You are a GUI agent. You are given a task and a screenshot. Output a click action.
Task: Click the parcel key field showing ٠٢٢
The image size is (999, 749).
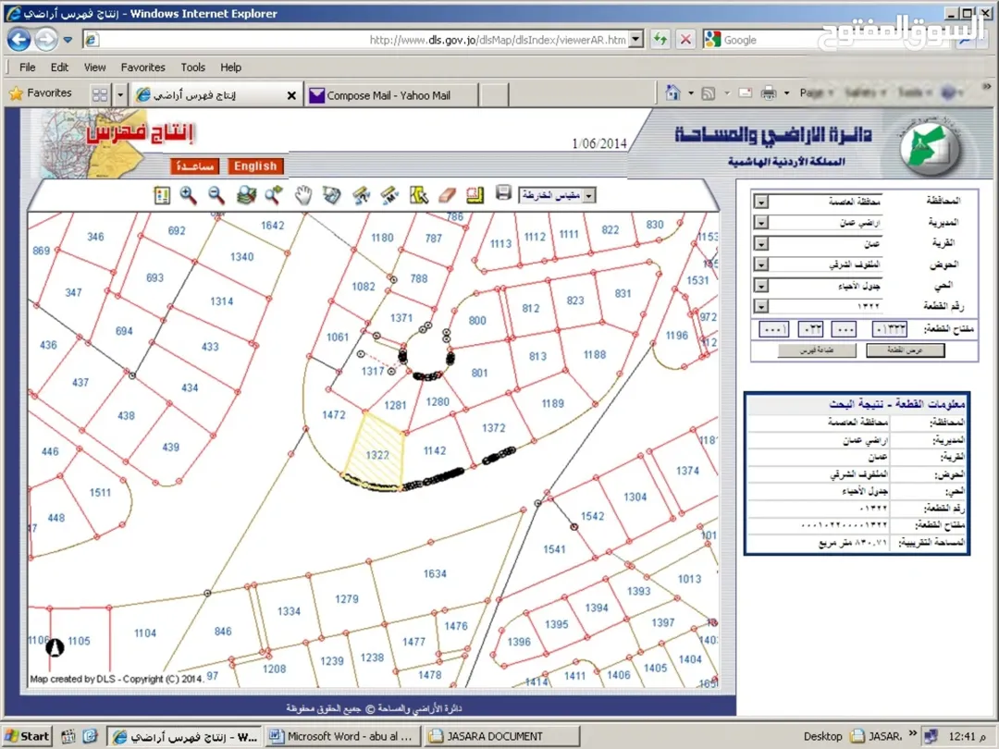click(x=810, y=329)
